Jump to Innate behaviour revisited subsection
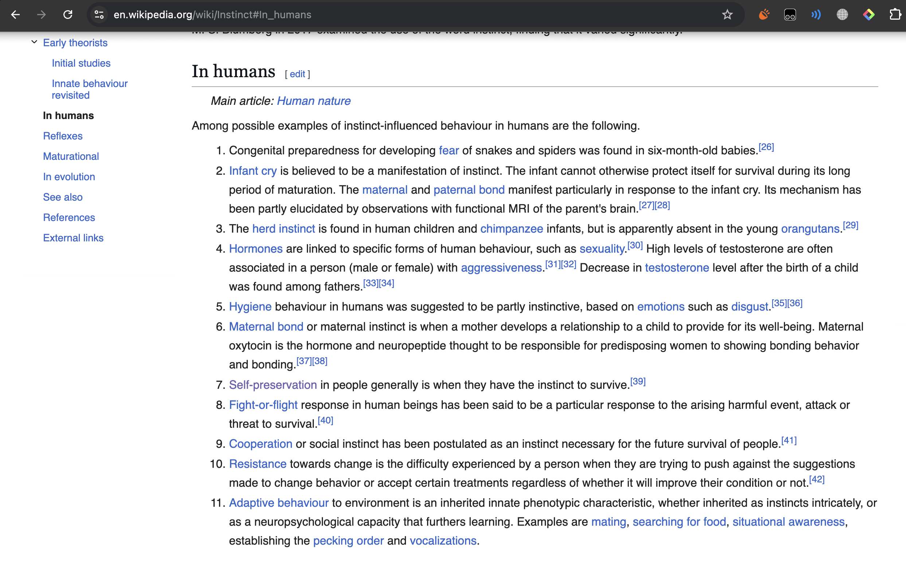This screenshot has height=565, width=906. (90, 89)
